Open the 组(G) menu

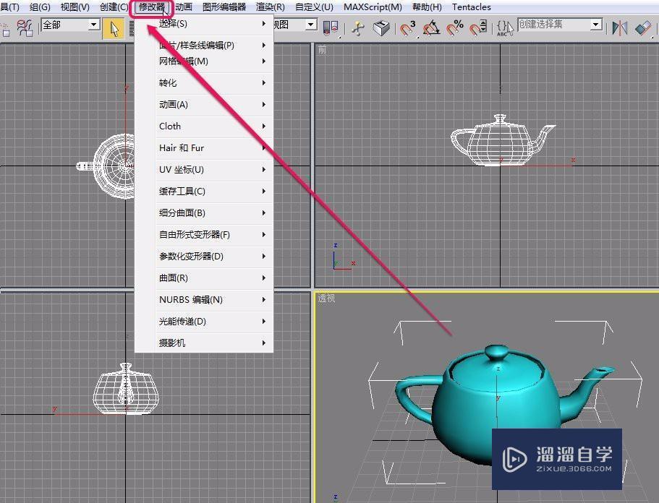tap(40, 7)
